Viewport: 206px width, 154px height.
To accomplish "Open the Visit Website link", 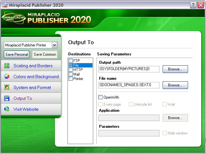I will click(26, 109).
